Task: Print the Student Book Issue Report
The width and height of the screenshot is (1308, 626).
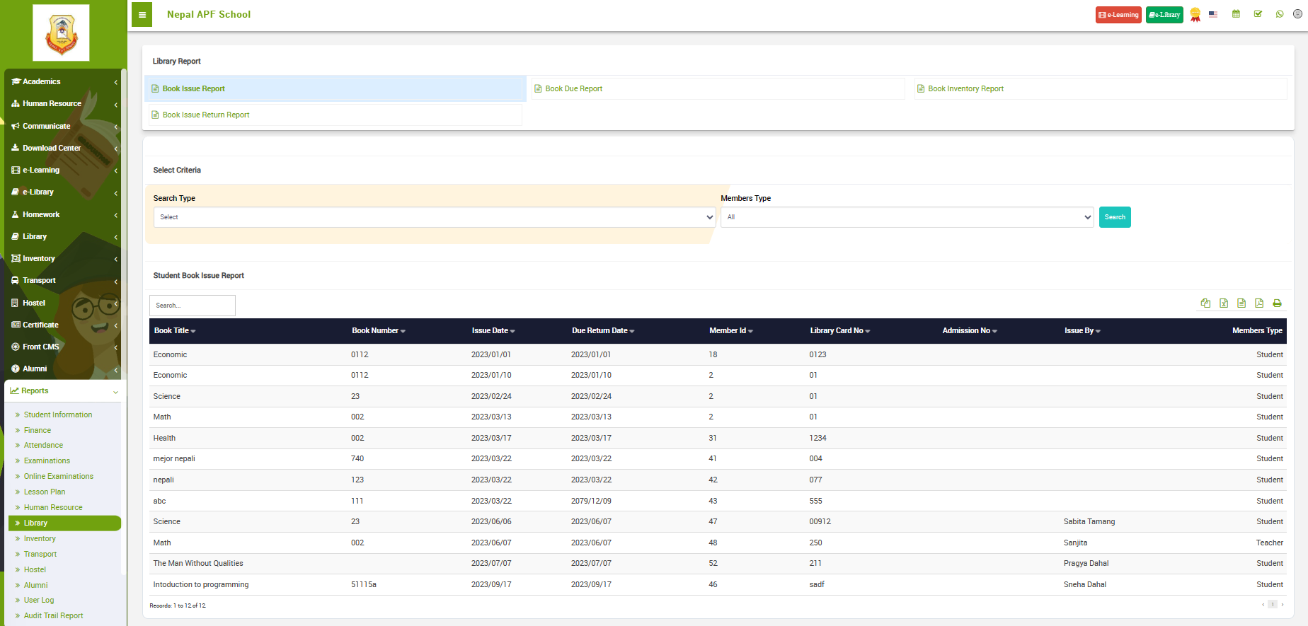Action: point(1277,303)
